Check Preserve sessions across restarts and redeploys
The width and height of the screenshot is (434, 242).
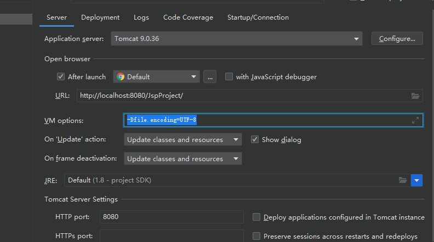click(256, 236)
